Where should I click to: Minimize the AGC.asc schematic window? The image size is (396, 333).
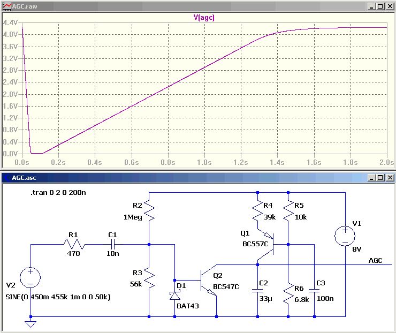[x=371, y=178]
